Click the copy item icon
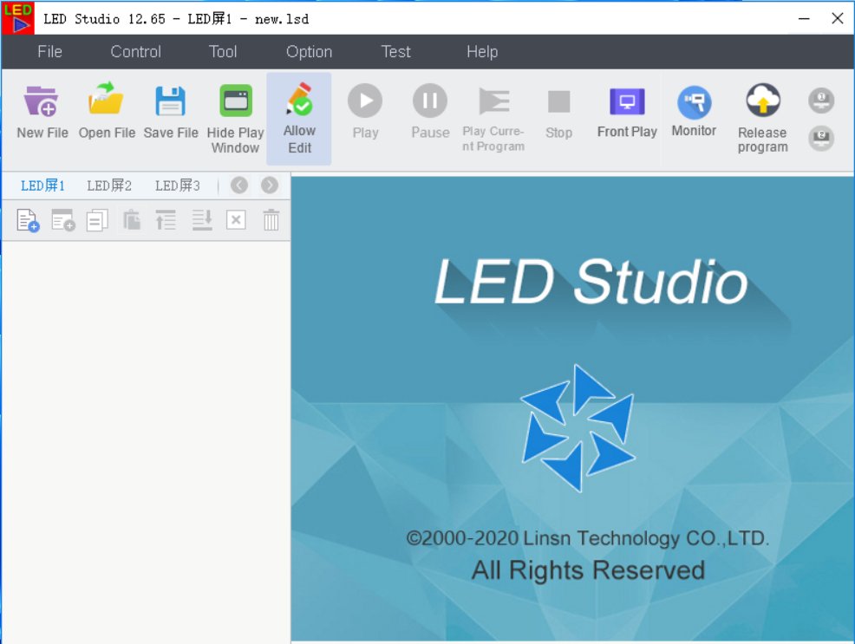 tap(97, 221)
